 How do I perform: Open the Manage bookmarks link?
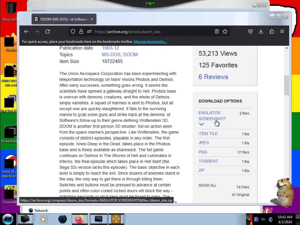[150, 42]
